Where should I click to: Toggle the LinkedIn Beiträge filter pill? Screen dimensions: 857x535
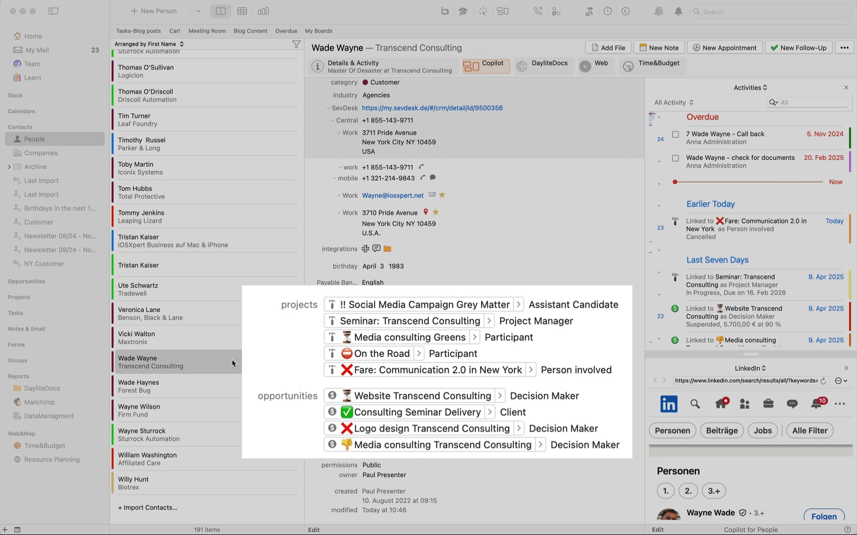[x=722, y=430]
